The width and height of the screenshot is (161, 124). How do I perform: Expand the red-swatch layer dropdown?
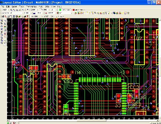pos(85,10)
